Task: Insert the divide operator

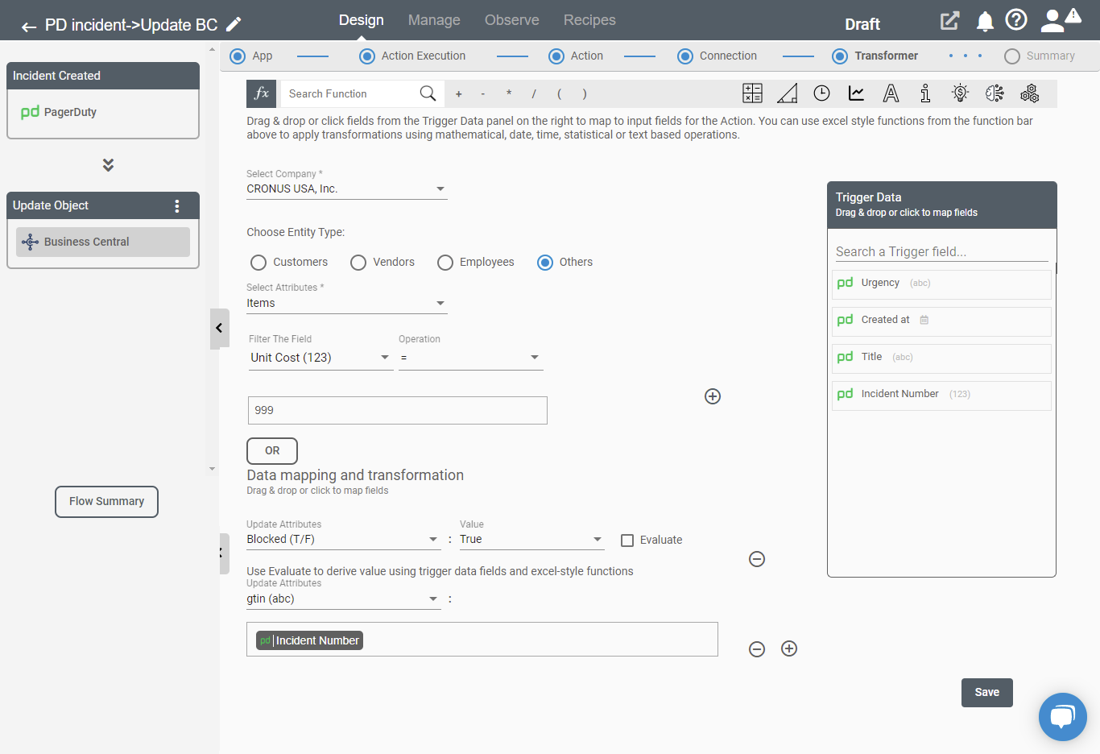Action: point(534,94)
